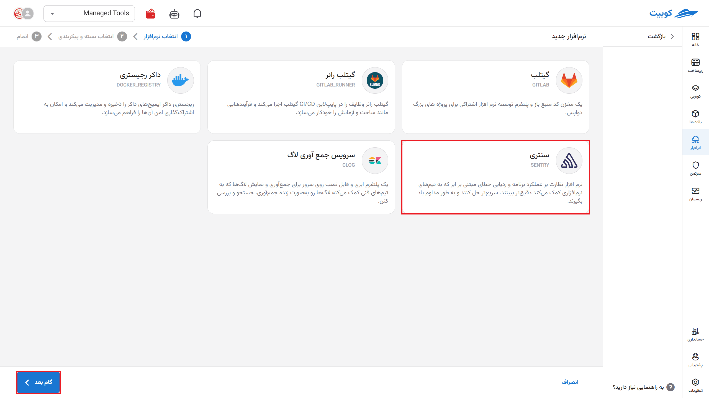The height and width of the screenshot is (398, 709).
Task: Click the بازگشت back chevron
Action: click(x=672, y=36)
